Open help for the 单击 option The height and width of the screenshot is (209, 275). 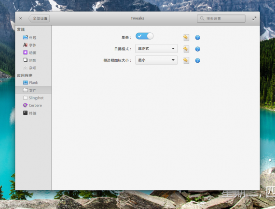pyautogui.click(x=197, y=37)
